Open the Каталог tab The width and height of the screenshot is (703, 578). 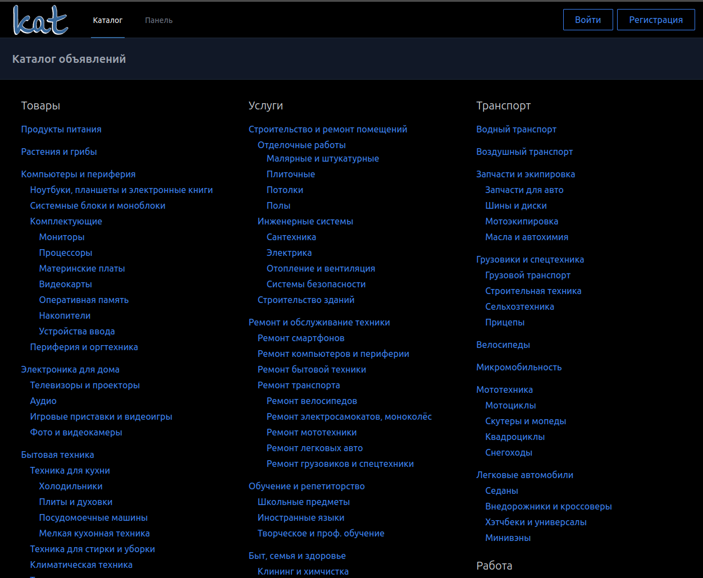pos(108,20)
